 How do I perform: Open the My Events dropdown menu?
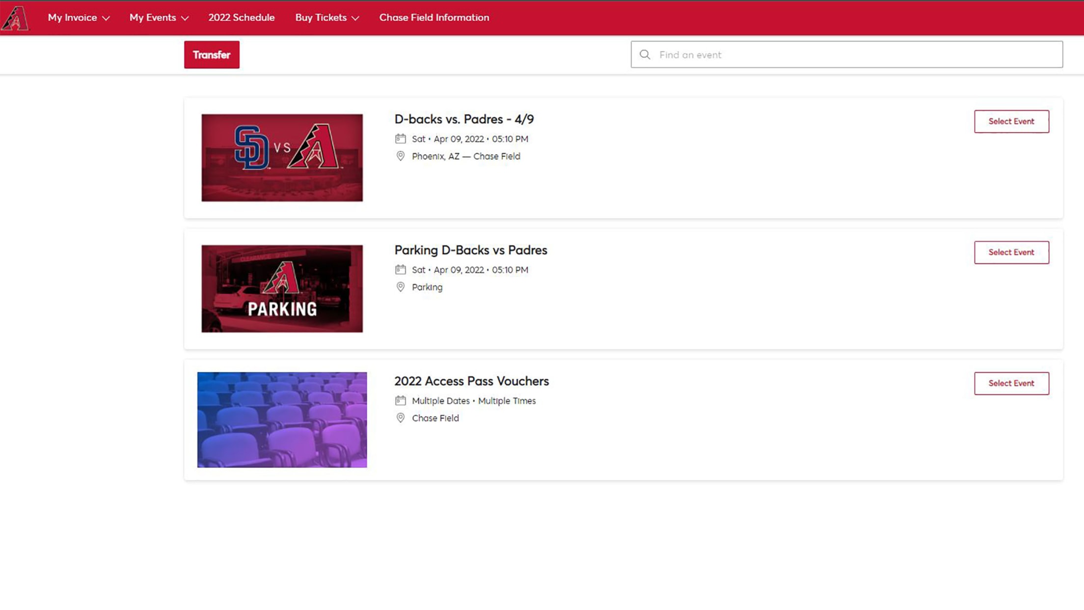click(159, 18)
